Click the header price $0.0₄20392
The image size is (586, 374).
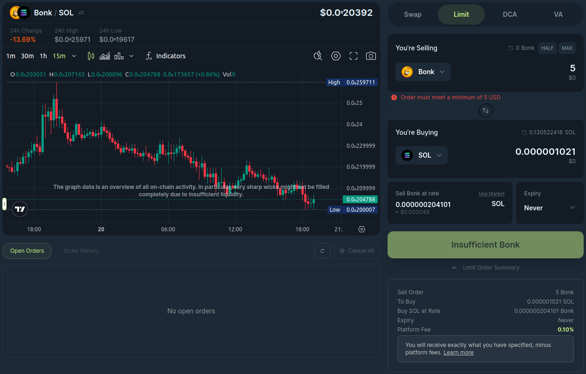[x=346, y=13]
